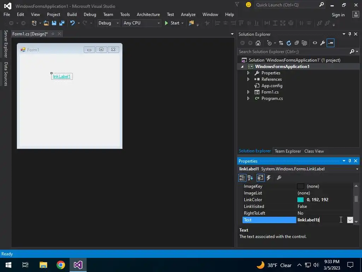Open the Windows notification center
Screen dimensions: 362x272
[x=350, y=265]
